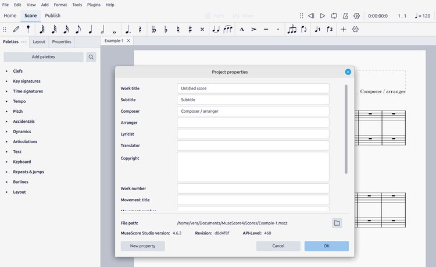
Task: Open file path folder location
Action: click(337, 223)
